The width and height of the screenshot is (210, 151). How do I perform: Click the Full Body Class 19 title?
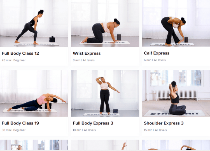[x=20, y=123]
